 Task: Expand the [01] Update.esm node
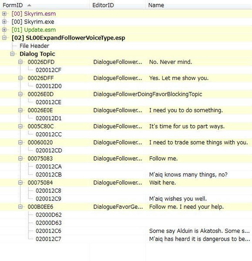pyautogui.click(x=4, y=30)
